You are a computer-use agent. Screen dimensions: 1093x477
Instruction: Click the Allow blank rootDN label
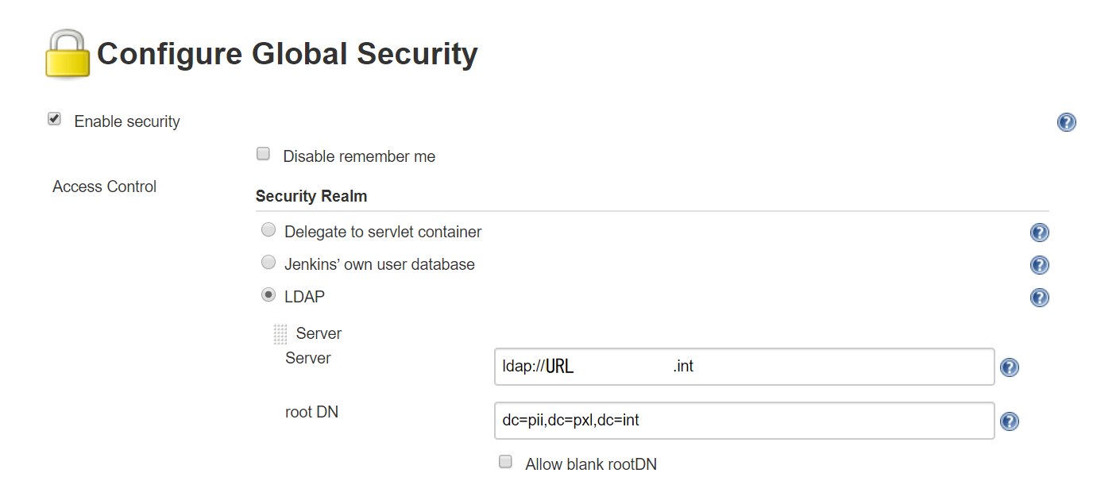point(591,464)
